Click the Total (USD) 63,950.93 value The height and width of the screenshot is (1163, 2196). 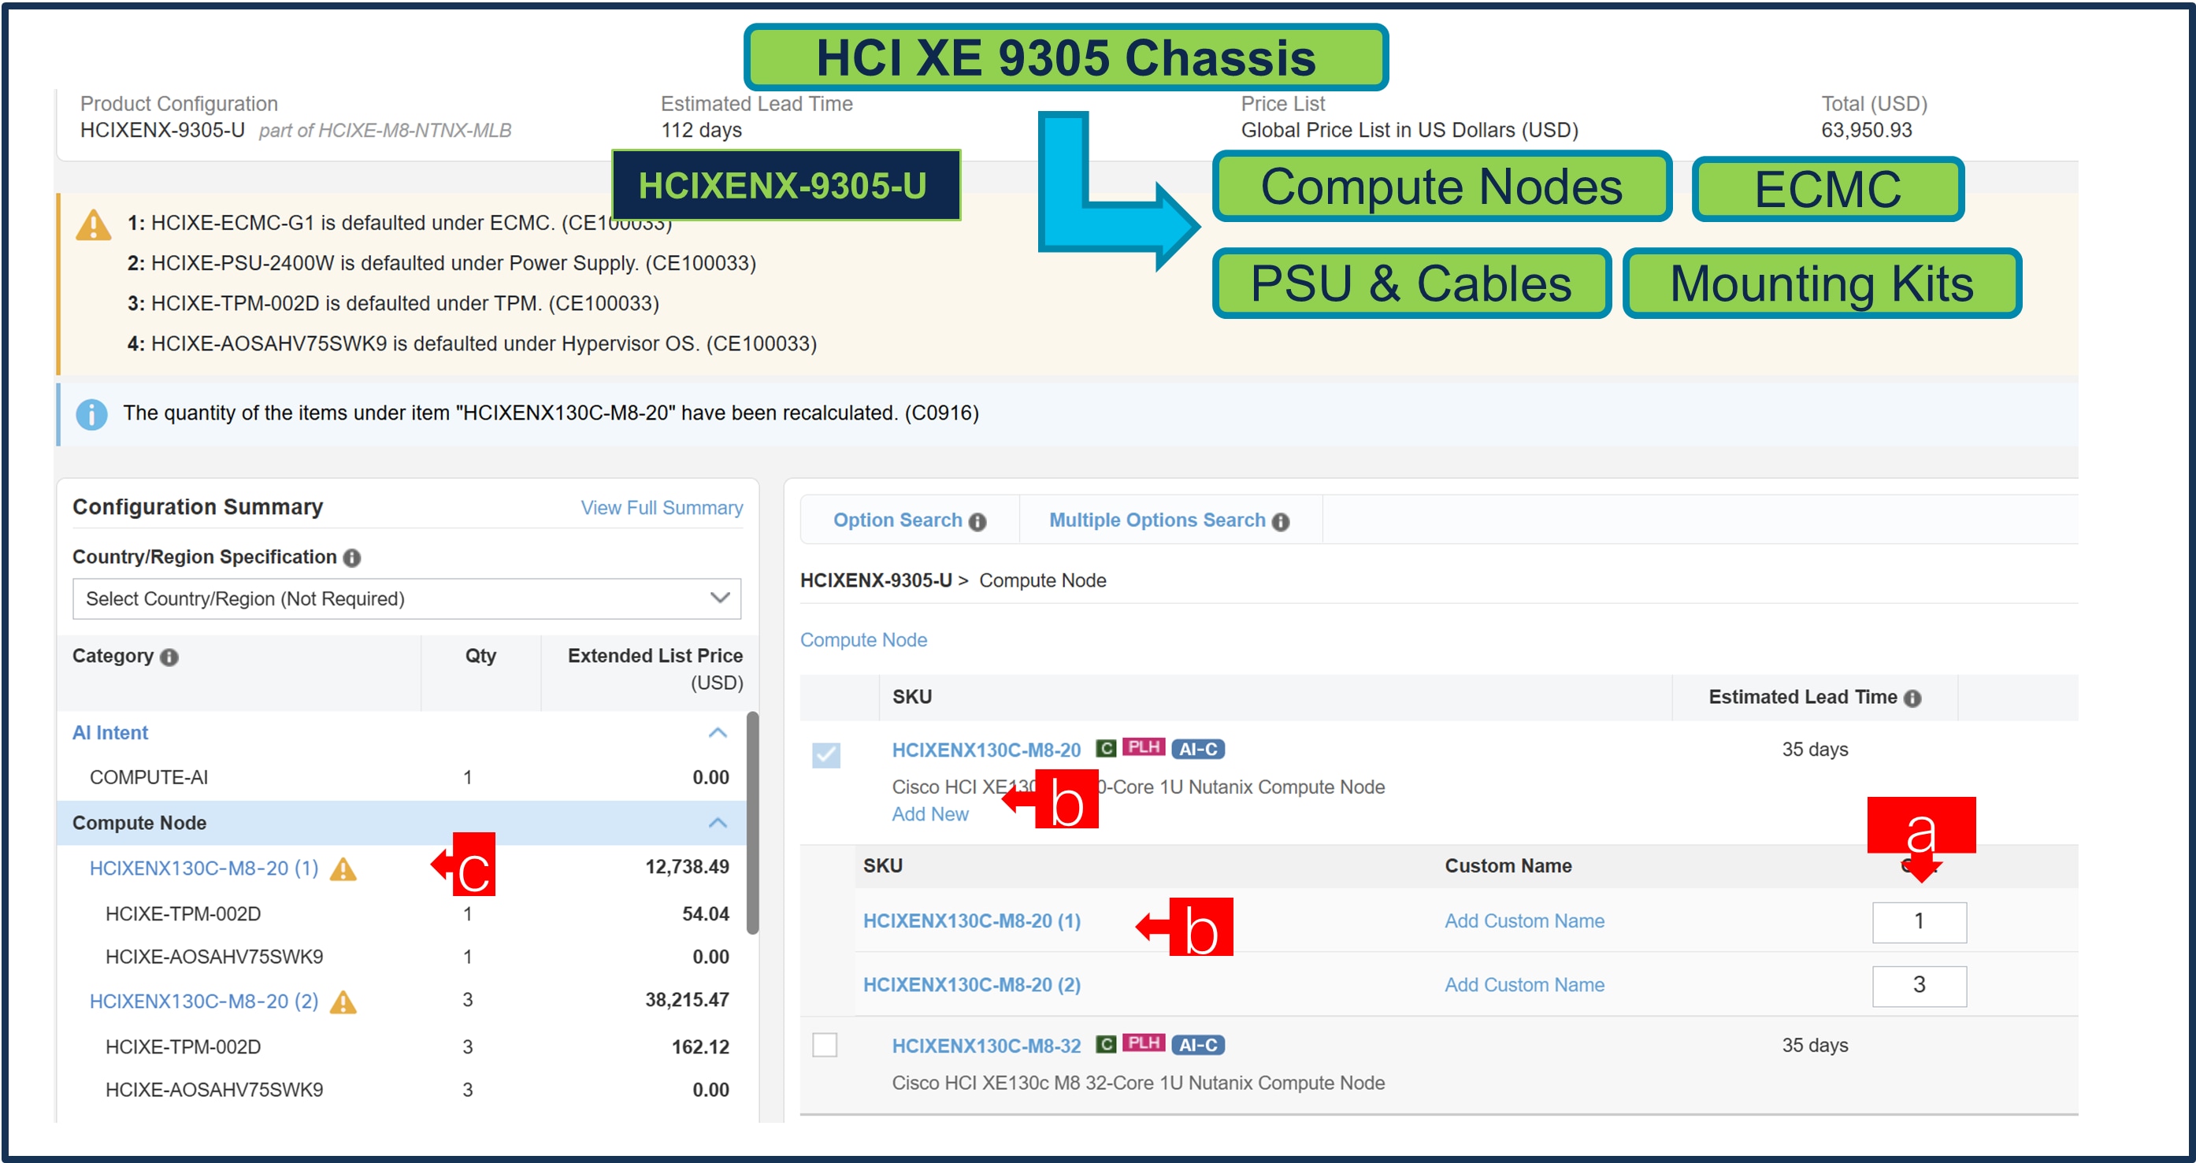[1866, 131]
